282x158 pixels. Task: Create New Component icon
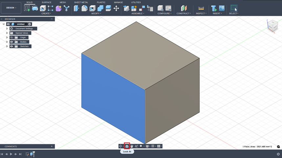134,8
